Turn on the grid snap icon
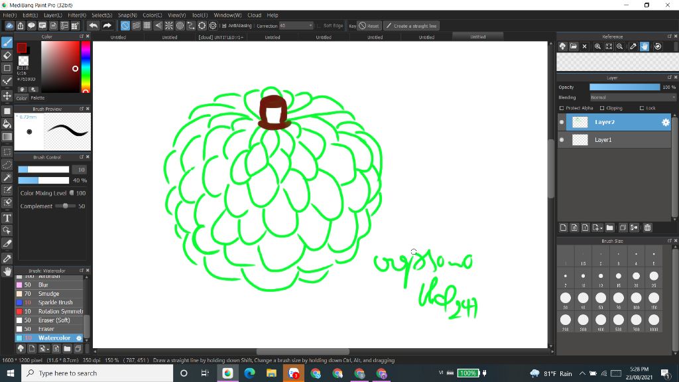679x382 pixels. coord(147,26)
